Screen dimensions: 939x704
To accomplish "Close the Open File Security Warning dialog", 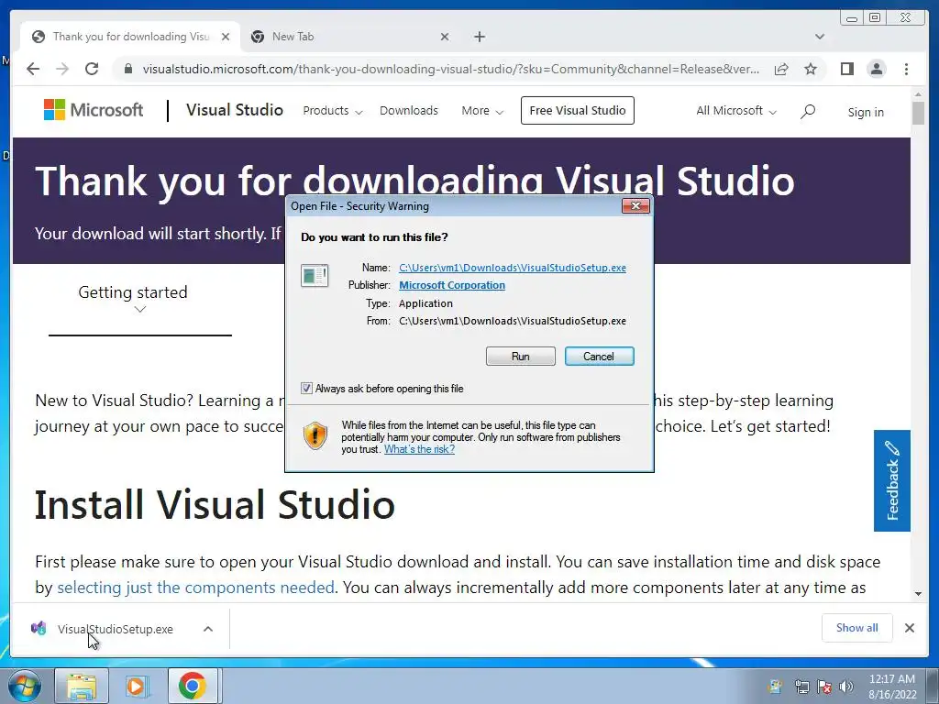I will click(x=635, y=206).
